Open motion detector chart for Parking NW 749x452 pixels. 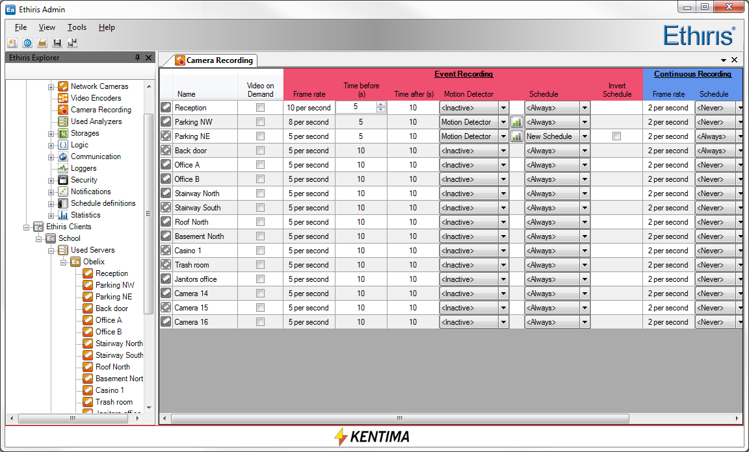pos(516,122)
